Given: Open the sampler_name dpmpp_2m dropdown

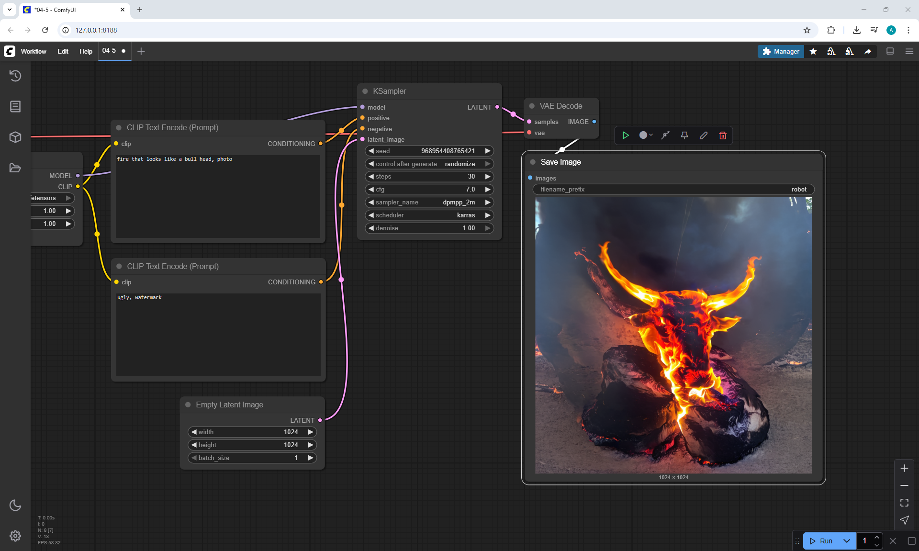Looking at the screenshot, I should coord(429,202).
